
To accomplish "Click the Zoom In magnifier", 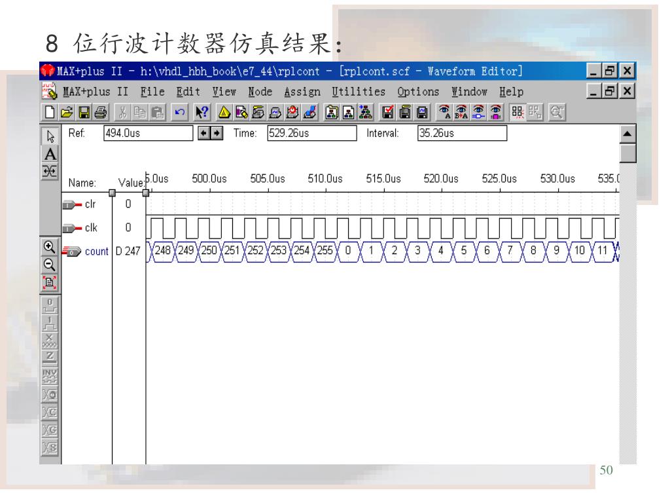I will pos(50,247).
